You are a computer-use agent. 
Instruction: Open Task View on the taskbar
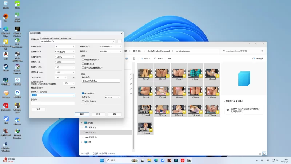tap(142, 160)
